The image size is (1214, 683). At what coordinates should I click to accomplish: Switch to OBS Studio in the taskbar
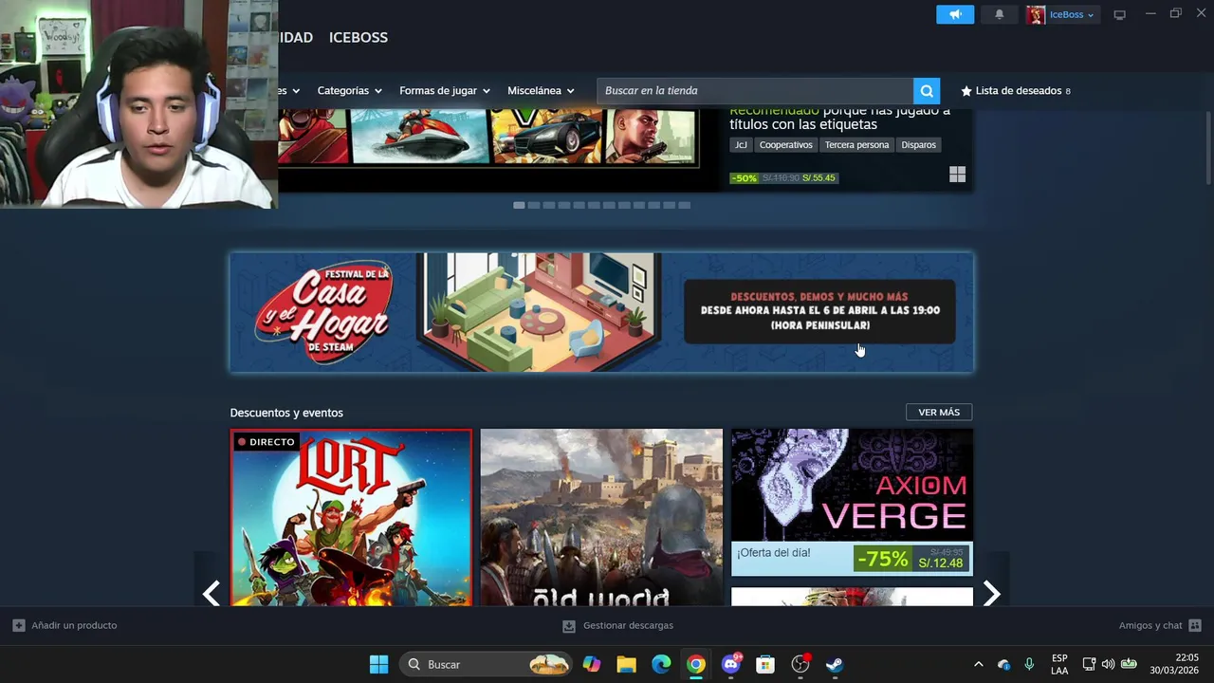coord(800,664)
